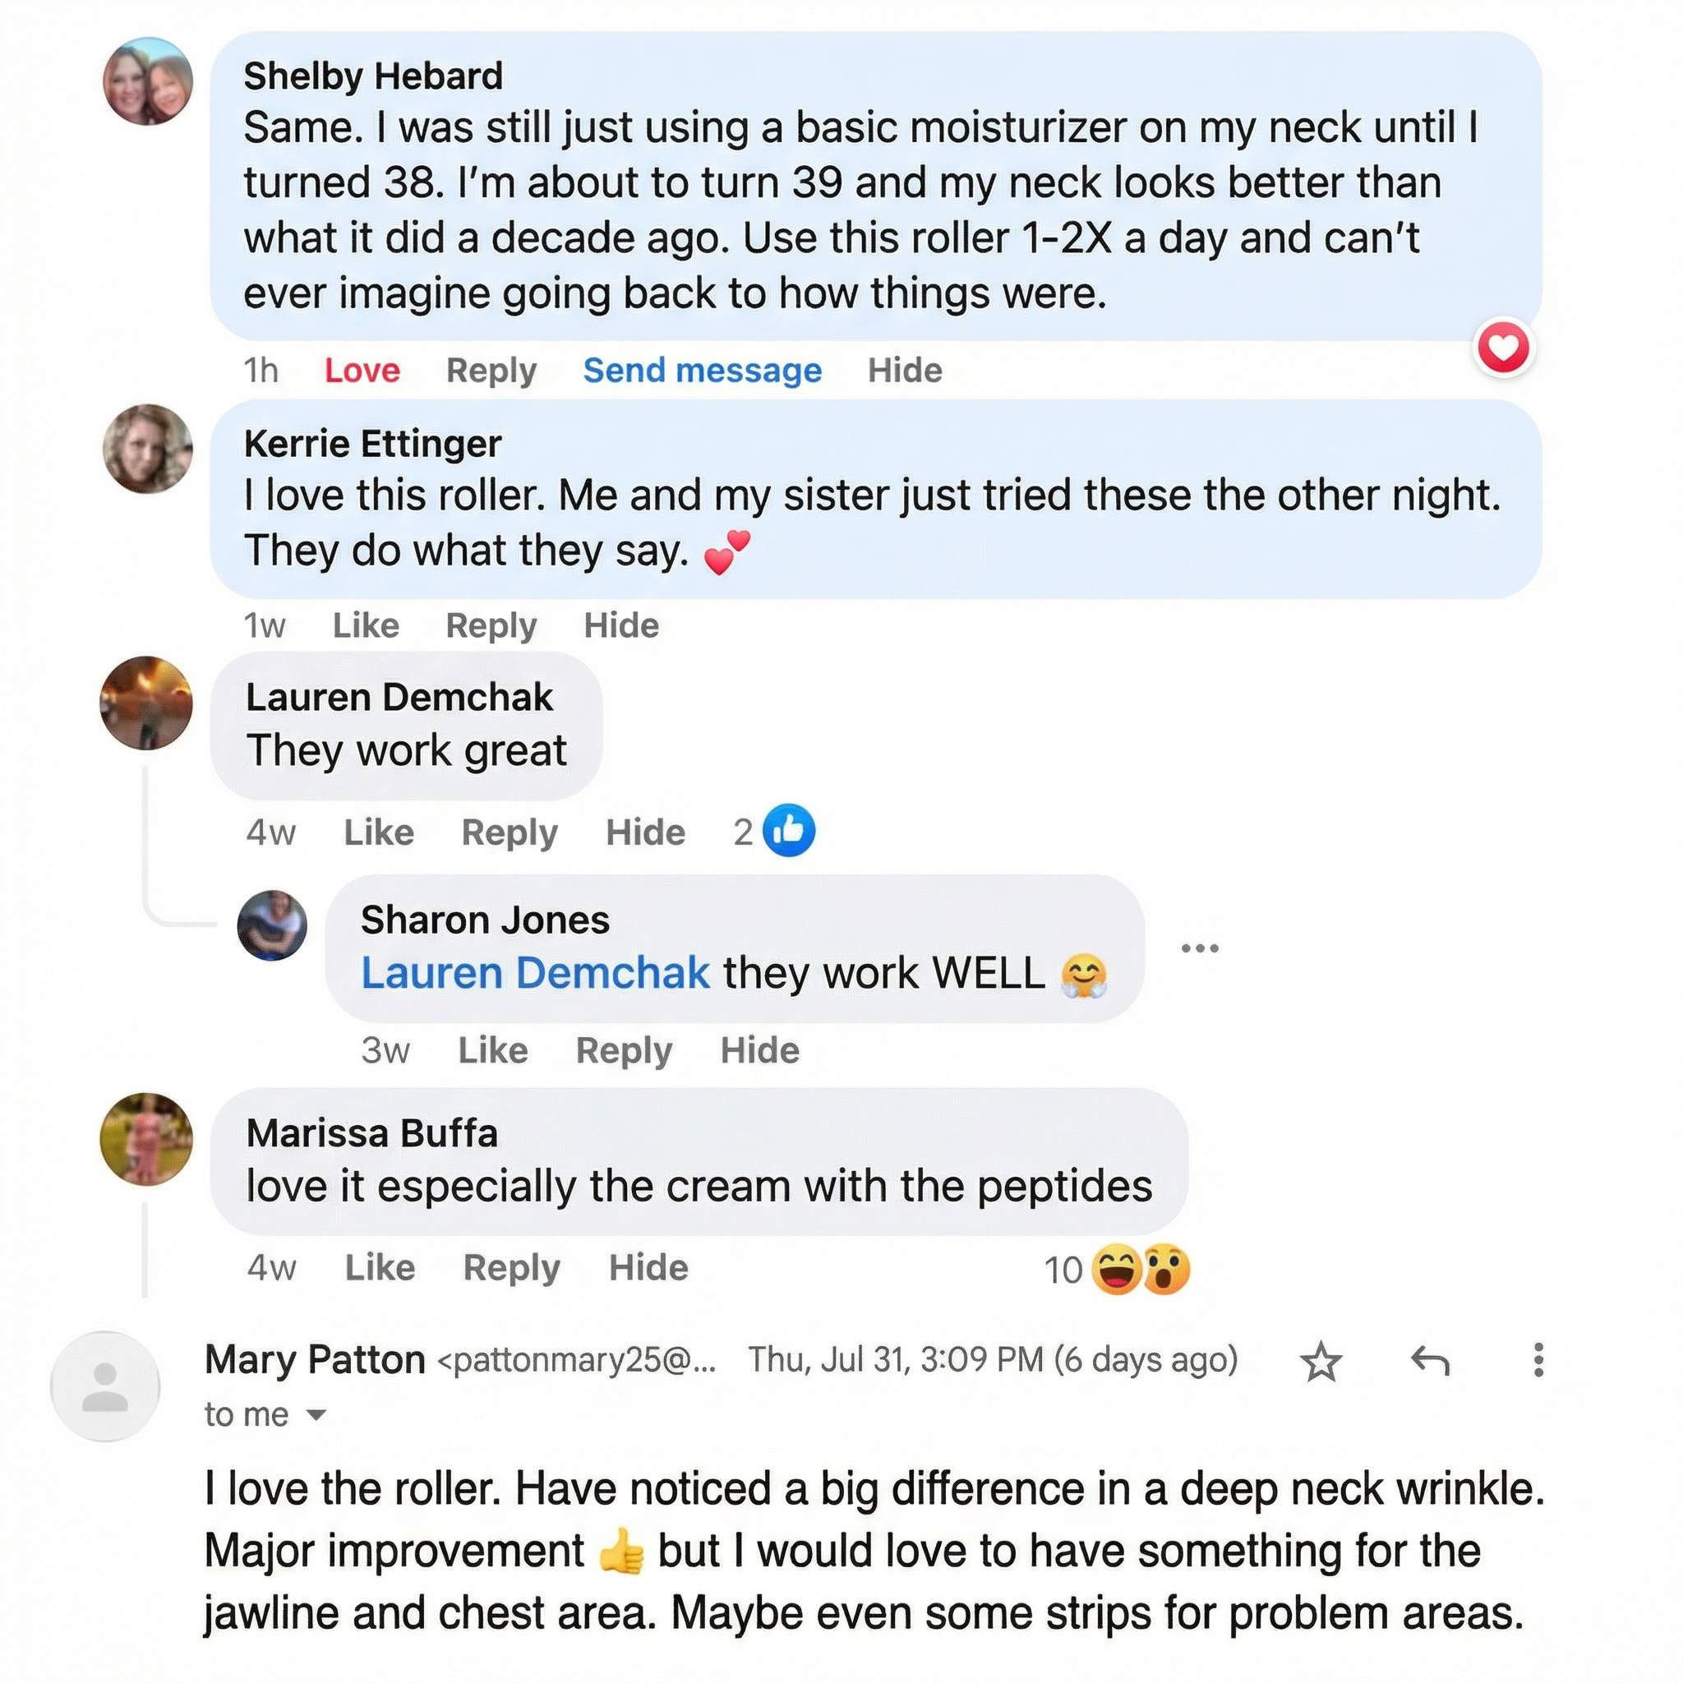Hide Lauren Demchak's comment
Viewport: 1683px width, 1683px height.
(645, 832)
